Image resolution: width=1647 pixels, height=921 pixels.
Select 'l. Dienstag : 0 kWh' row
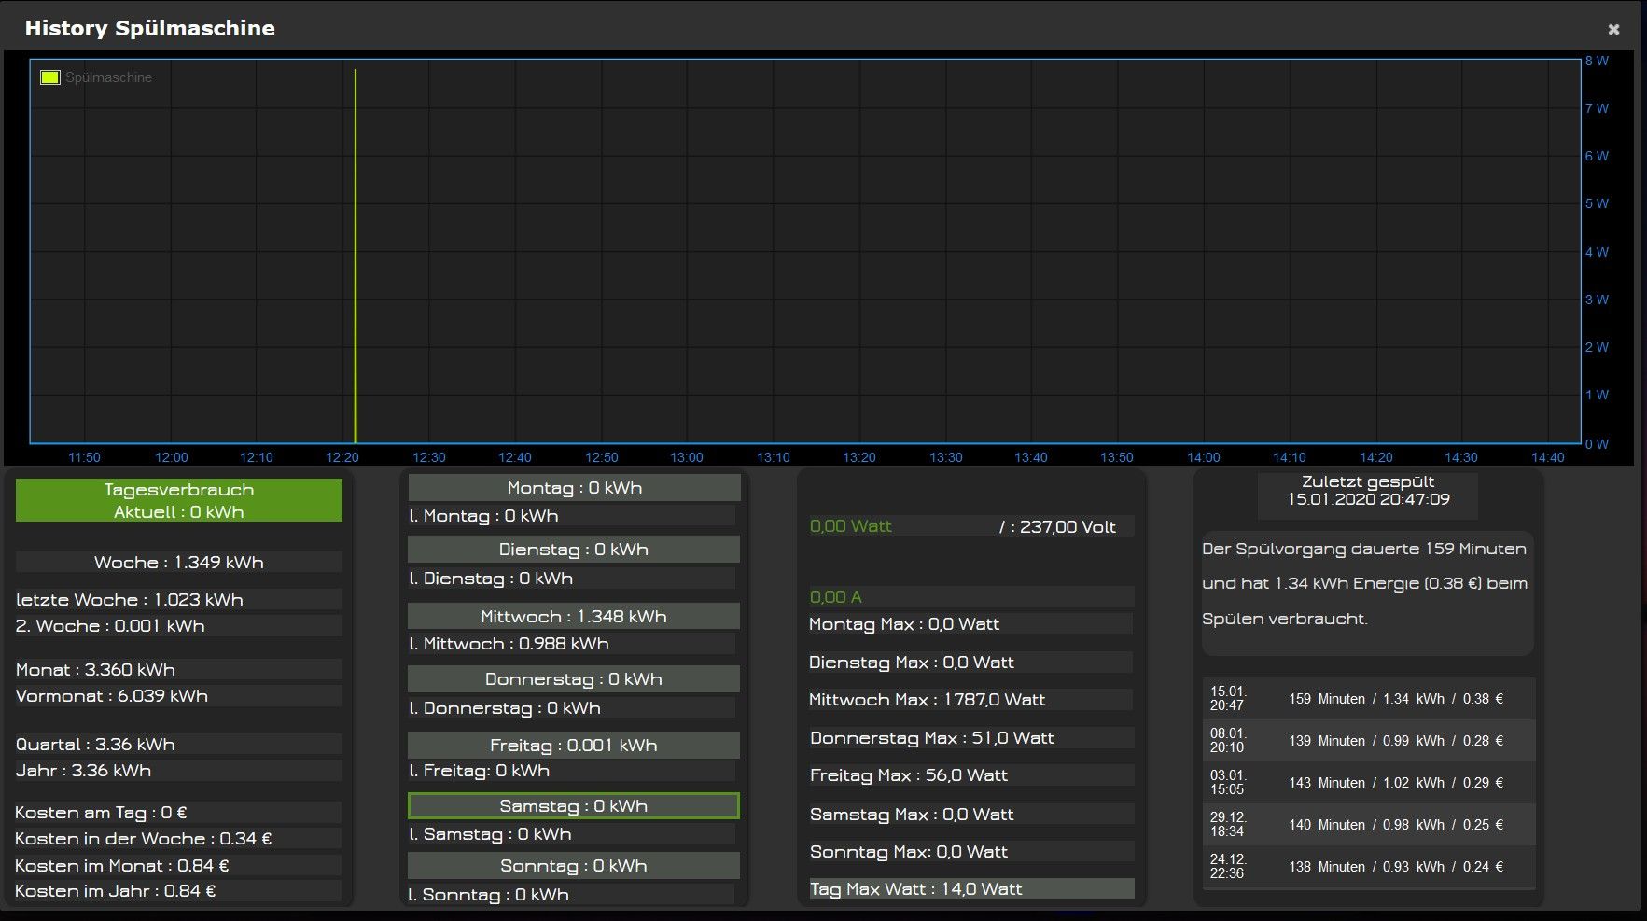tap(572, 578)
